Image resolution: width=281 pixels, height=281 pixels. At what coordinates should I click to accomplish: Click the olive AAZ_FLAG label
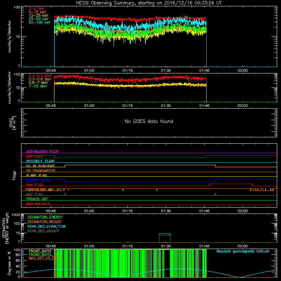pos(34,194)
